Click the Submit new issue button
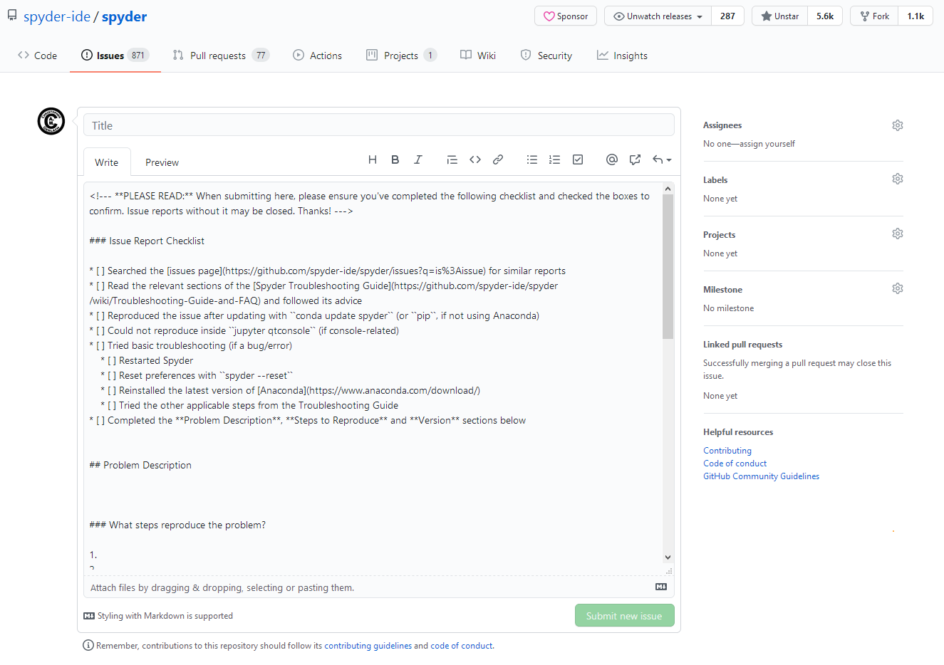 [624, 615]
